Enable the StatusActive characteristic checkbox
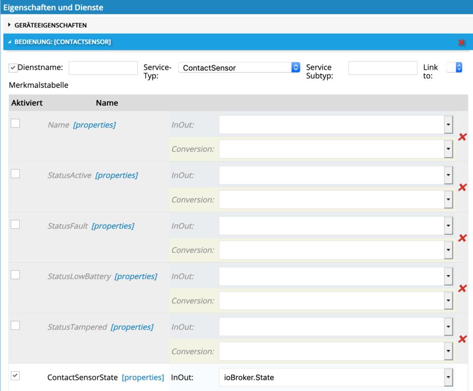This screenshot has height=391, width=473. pyautogui.click(x=15, y=174)
